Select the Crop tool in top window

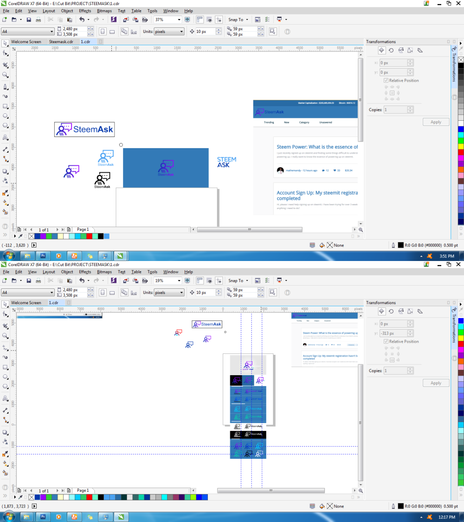(5, 65)
